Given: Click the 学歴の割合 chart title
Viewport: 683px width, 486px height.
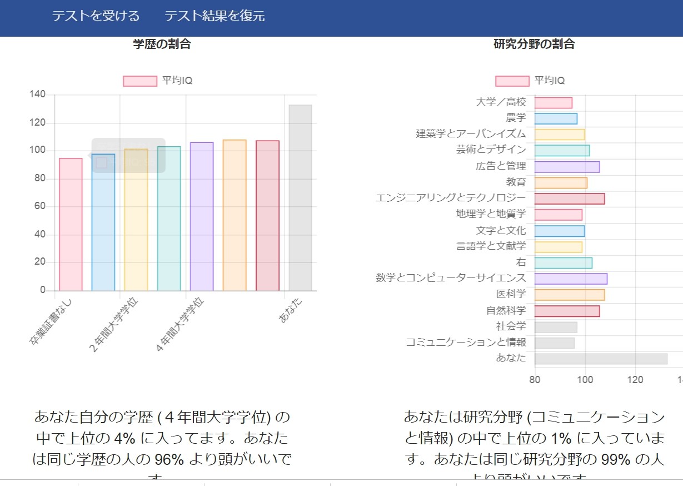Looking at the screenshot, I should click(x=162, y=44).
